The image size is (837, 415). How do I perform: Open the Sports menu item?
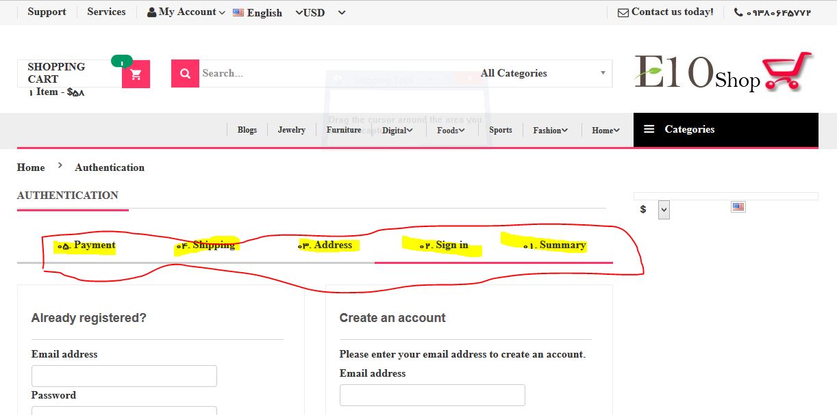(x=501, y=130)
